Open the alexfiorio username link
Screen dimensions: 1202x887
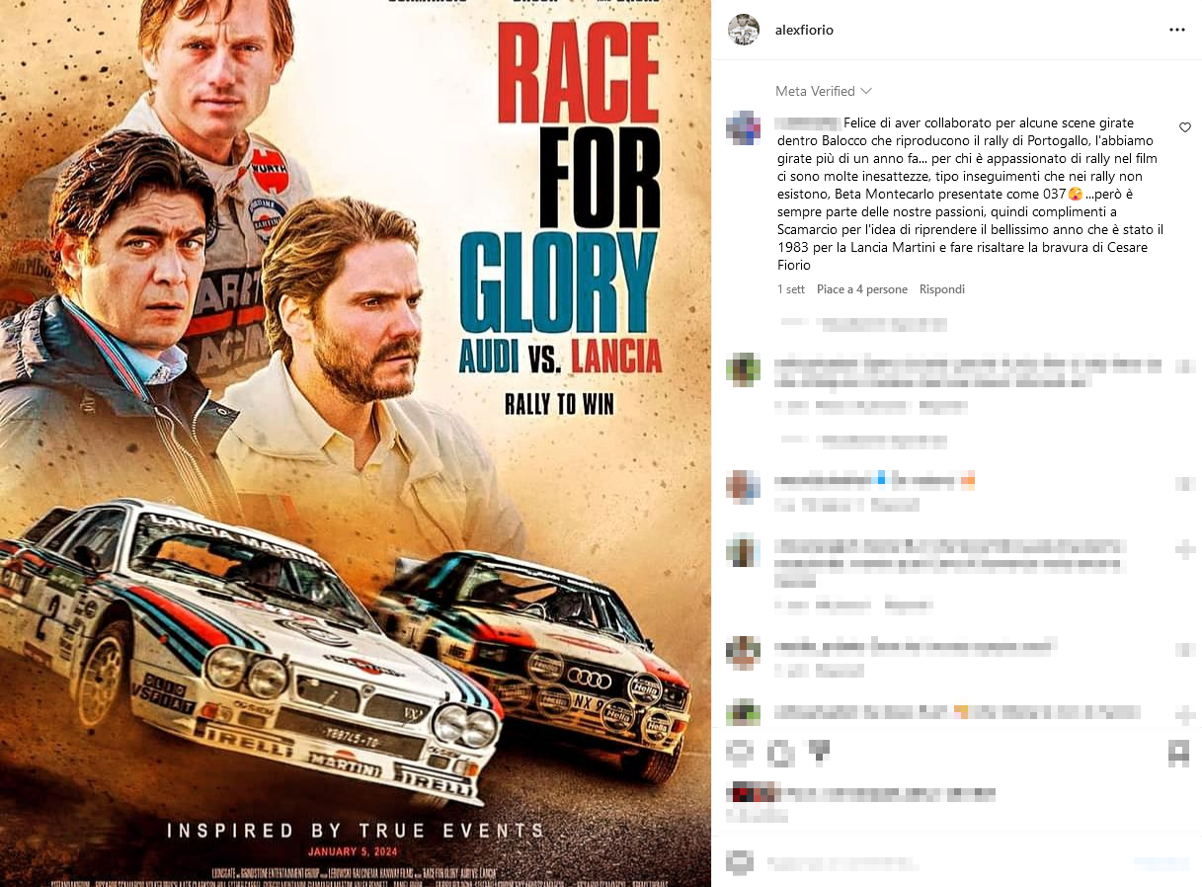click(x=804, y=30)
